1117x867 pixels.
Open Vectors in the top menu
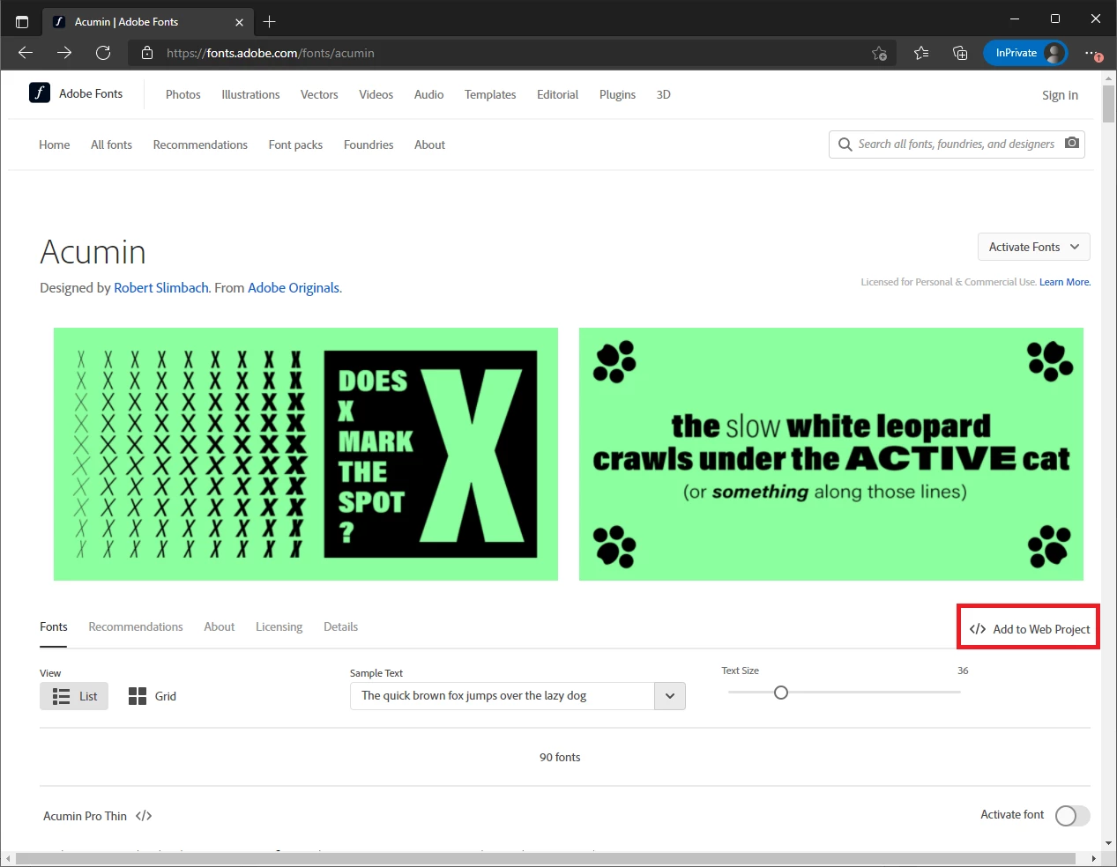(319, 94)
